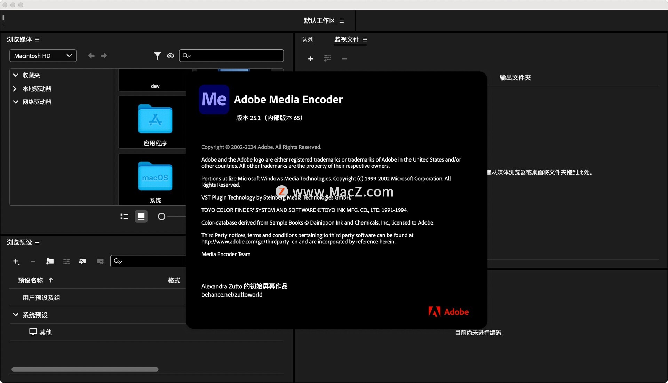Image resolution: width=668 pixels, height=383 pixels.
Task: Click the Me app logo in About
Action: [x=214, y=99]
